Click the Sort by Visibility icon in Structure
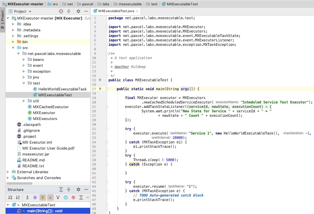The height and width of the screenshot is (214, 314). tap(11, 197)
